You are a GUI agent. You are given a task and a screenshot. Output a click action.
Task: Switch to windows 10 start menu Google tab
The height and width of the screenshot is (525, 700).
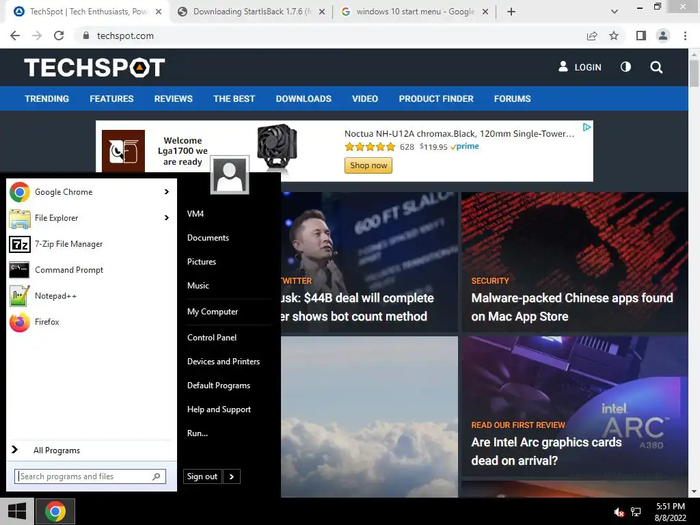click(415, 12)
